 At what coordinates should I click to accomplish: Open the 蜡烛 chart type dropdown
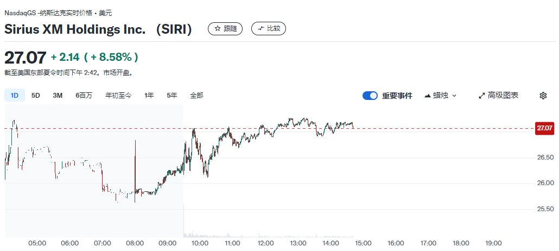tap(440, 96)
